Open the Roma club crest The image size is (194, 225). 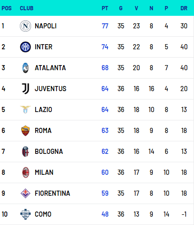[25, 131]
